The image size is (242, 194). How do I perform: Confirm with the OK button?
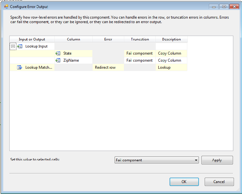click(x=184, y=182)
